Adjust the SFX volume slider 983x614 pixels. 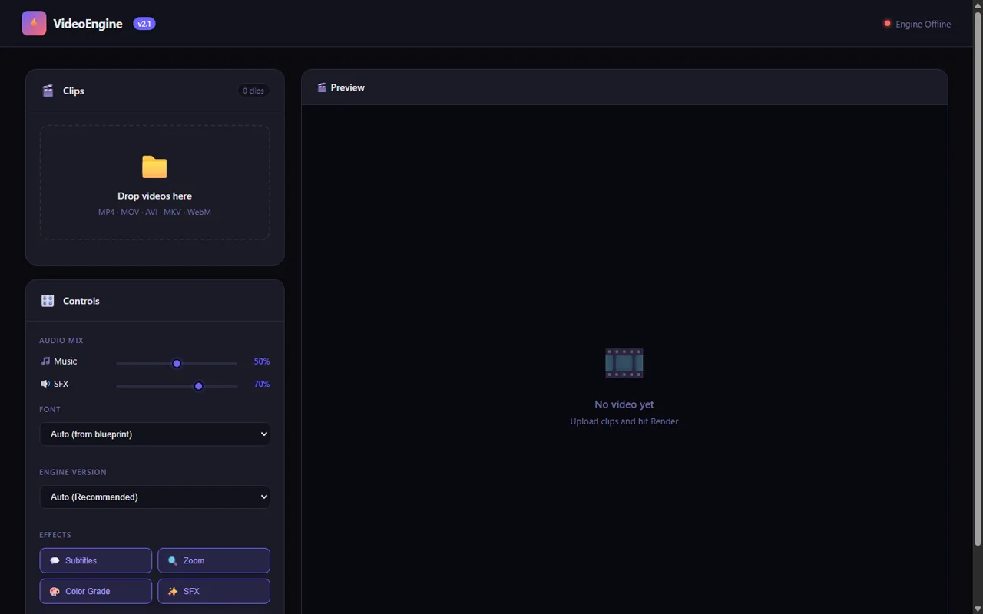click(177, 386)
